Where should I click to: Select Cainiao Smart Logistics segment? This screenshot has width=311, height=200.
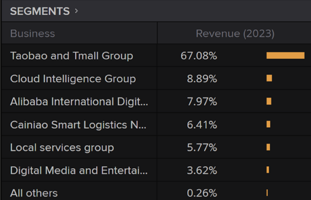[x=78, y=125]
